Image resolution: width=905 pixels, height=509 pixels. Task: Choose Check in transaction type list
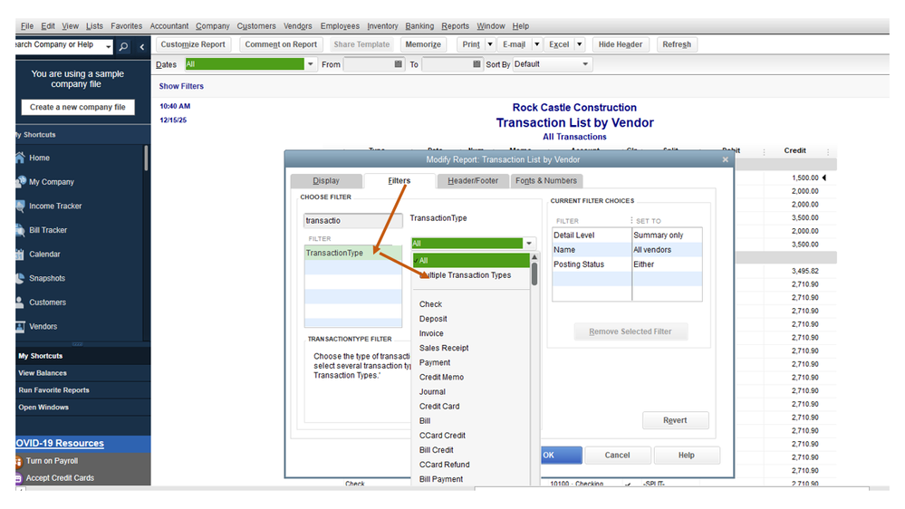coord(430,304)
